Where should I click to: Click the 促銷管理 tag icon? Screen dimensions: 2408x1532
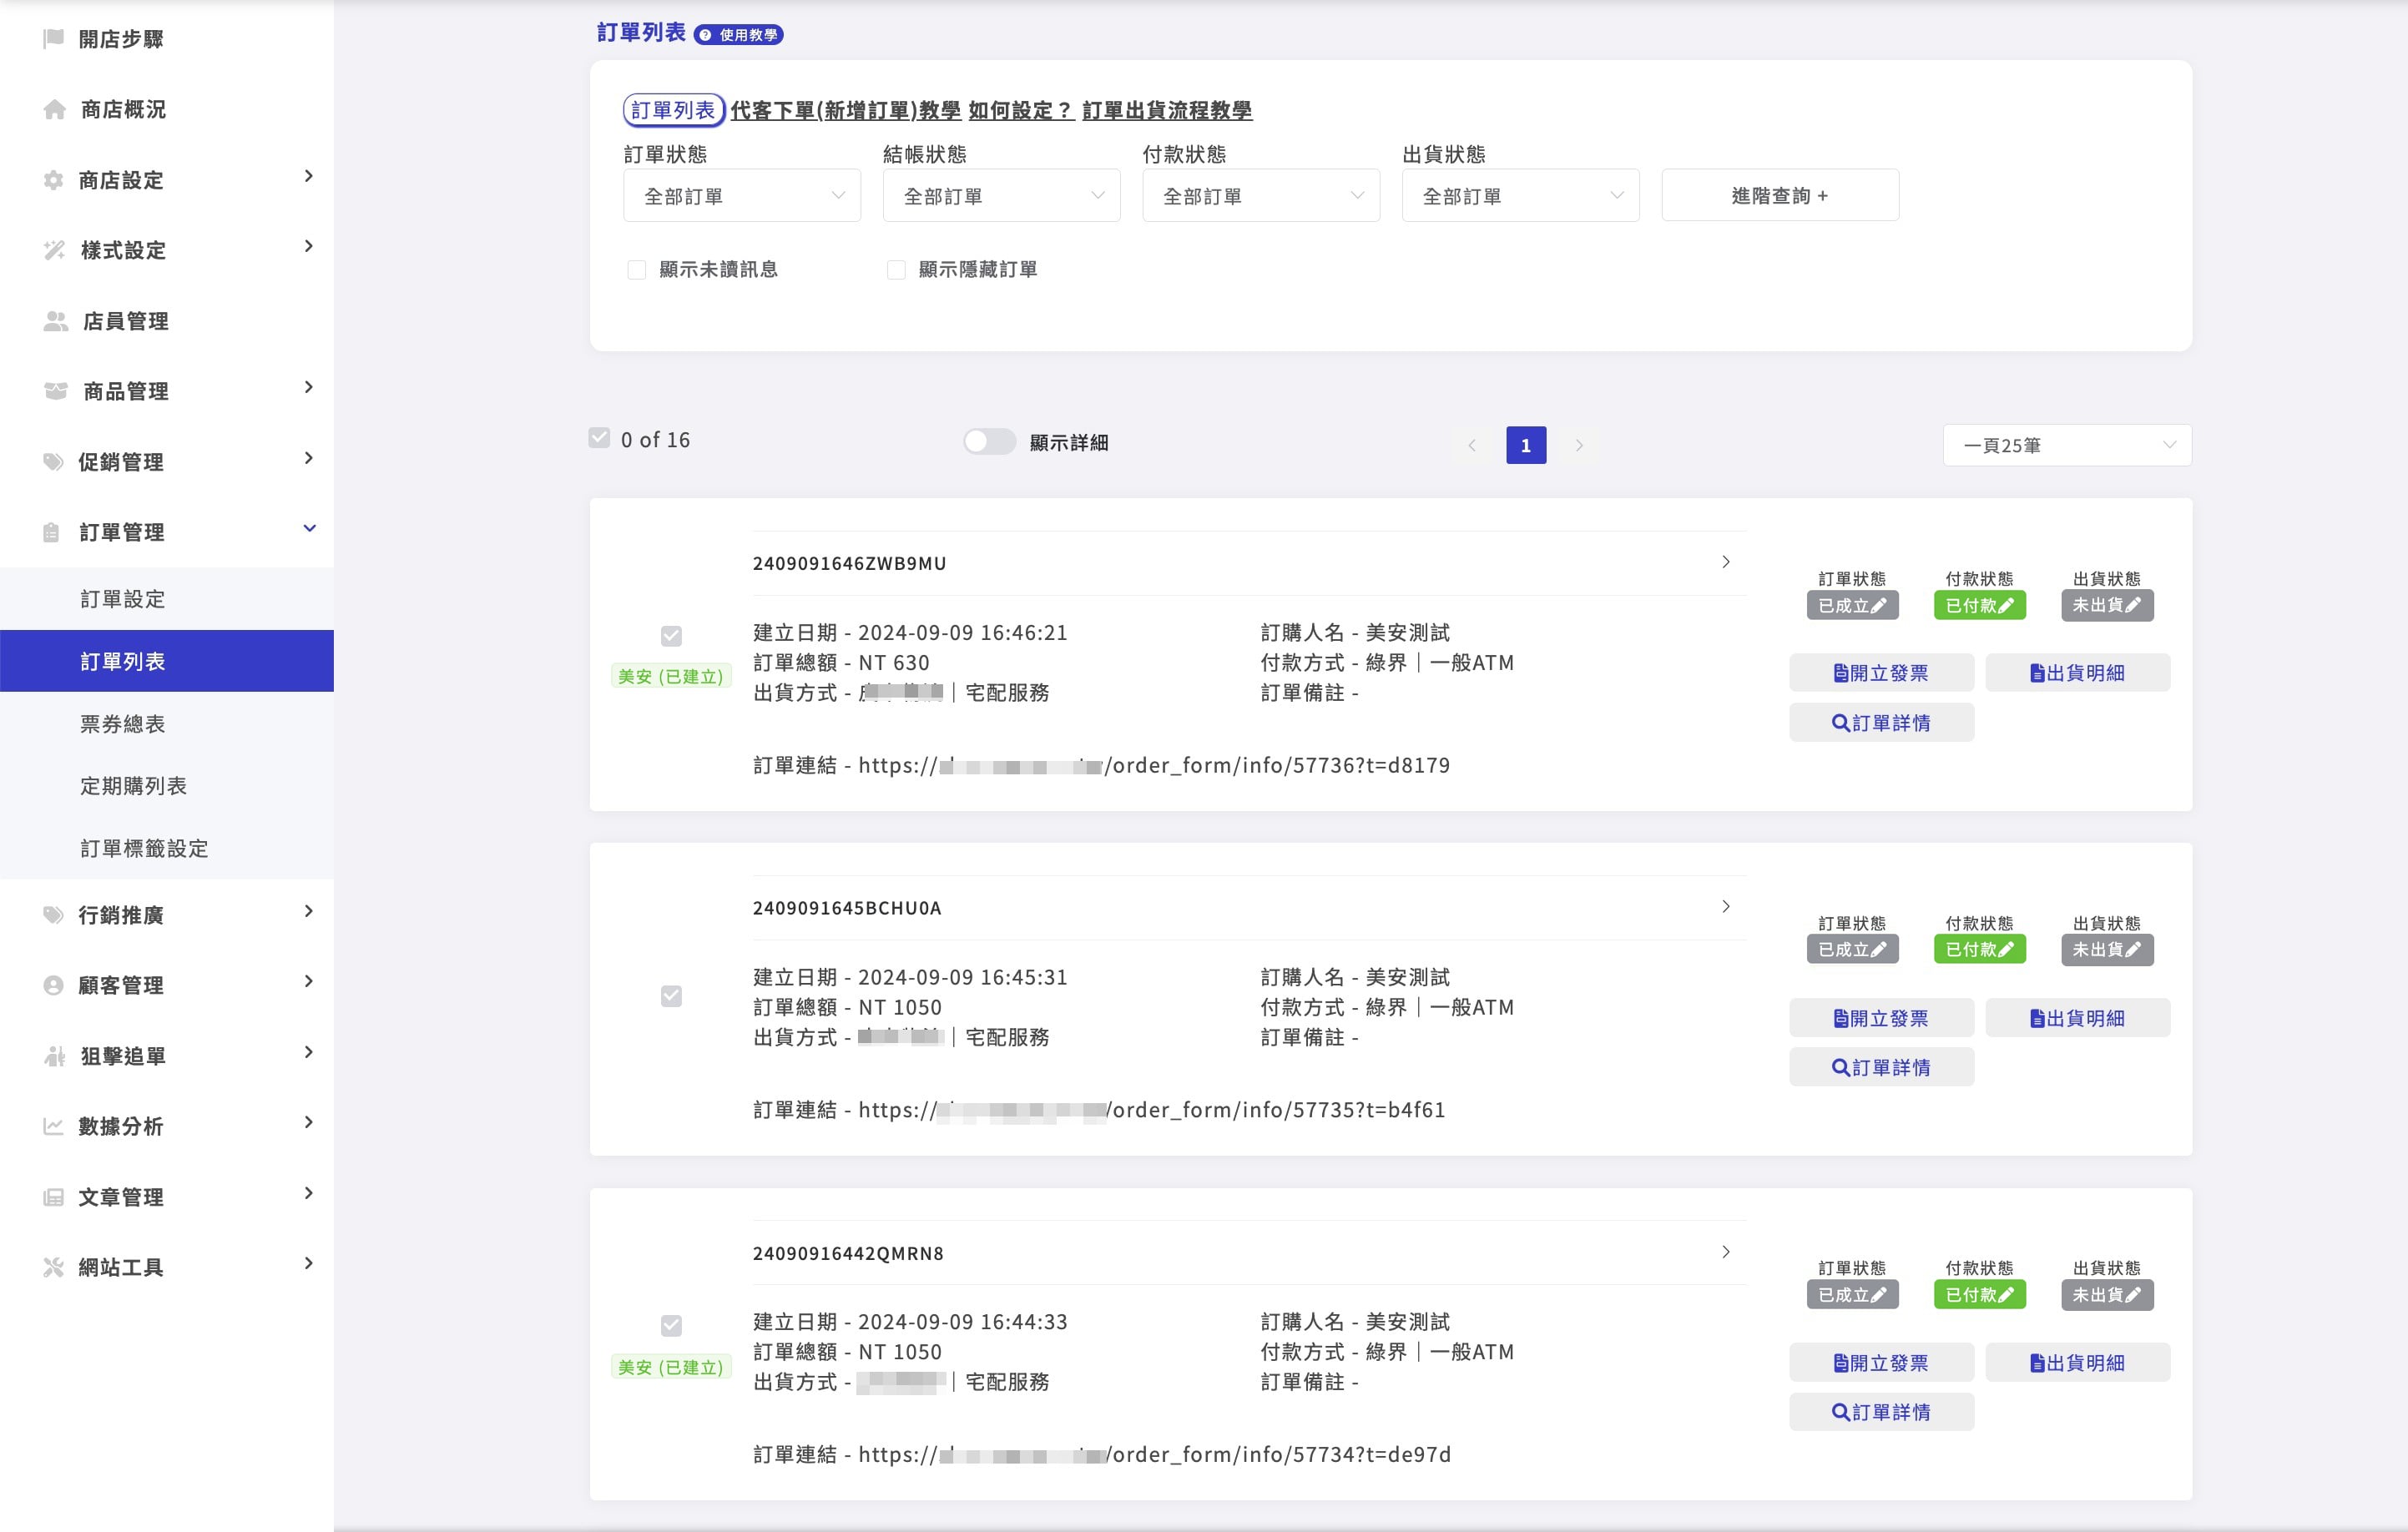(54, 462)
